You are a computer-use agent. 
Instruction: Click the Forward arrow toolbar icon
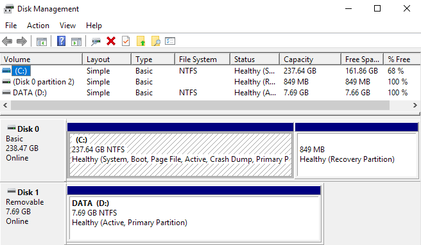[22, 41]
